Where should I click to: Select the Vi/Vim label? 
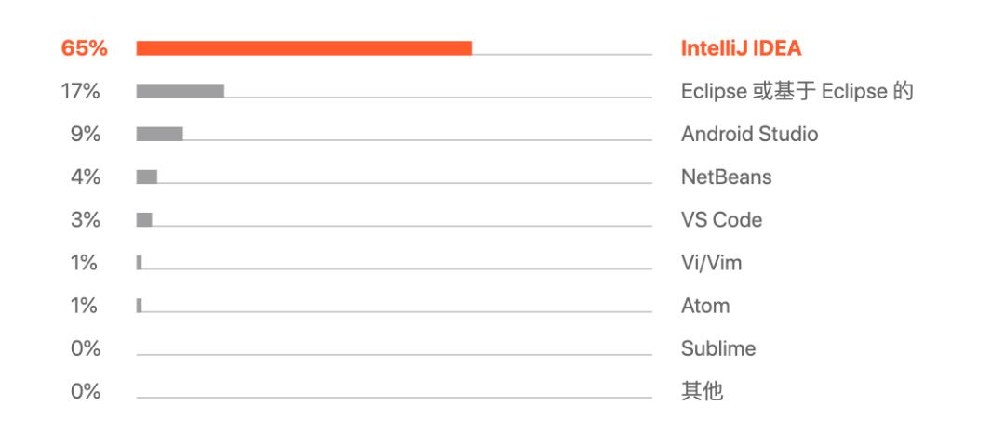coord(712,263)
